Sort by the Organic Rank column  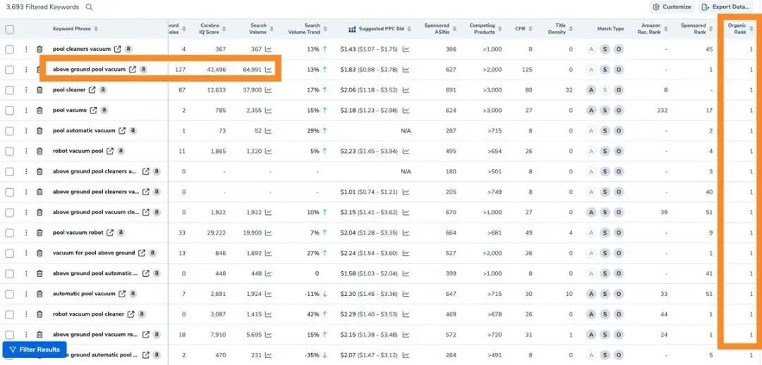(740, 29)
